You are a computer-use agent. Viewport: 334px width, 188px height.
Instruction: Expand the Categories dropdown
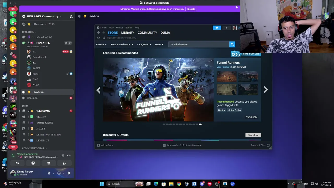pyautogui.click(x=144, y=44)
